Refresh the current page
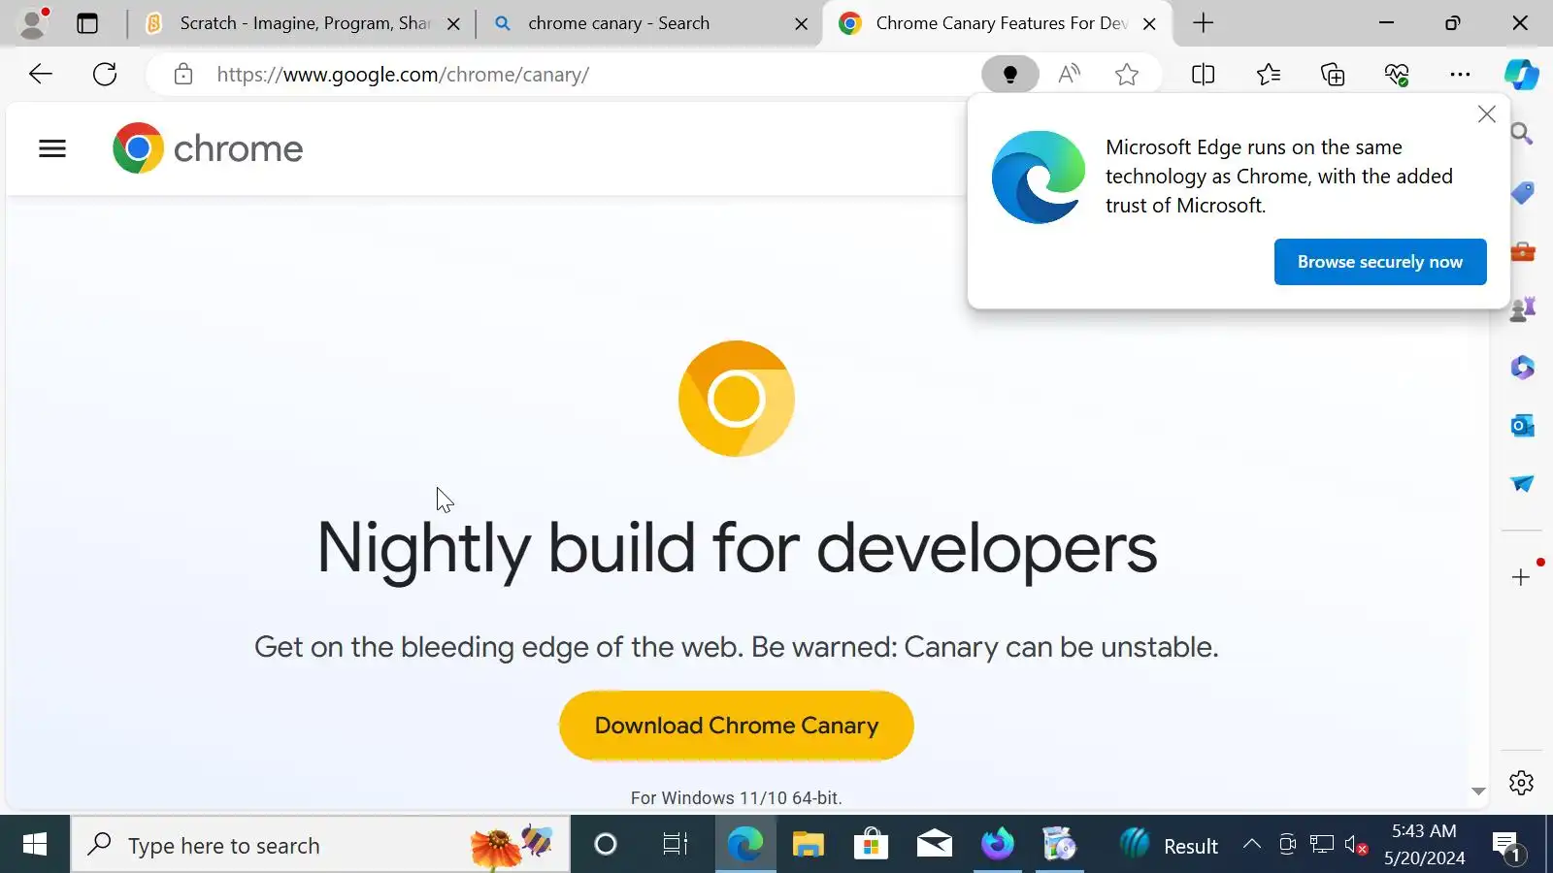Viewport: 1553px width, 873px height. tap(105, 74)
